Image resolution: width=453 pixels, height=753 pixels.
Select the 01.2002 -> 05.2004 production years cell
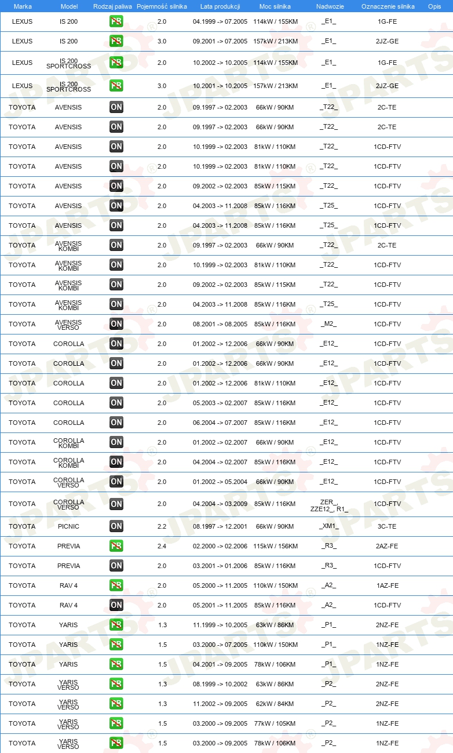(220, 482)
